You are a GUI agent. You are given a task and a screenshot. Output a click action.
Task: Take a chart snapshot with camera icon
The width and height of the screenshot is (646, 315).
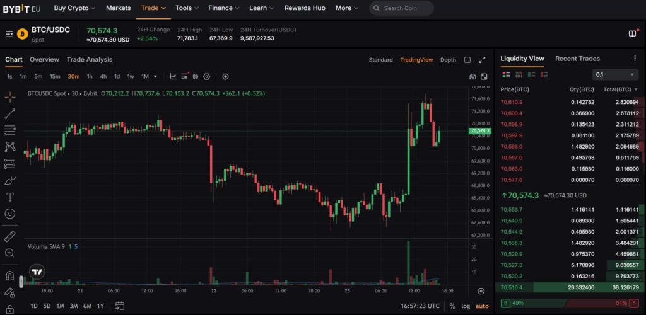click(473, 76)
